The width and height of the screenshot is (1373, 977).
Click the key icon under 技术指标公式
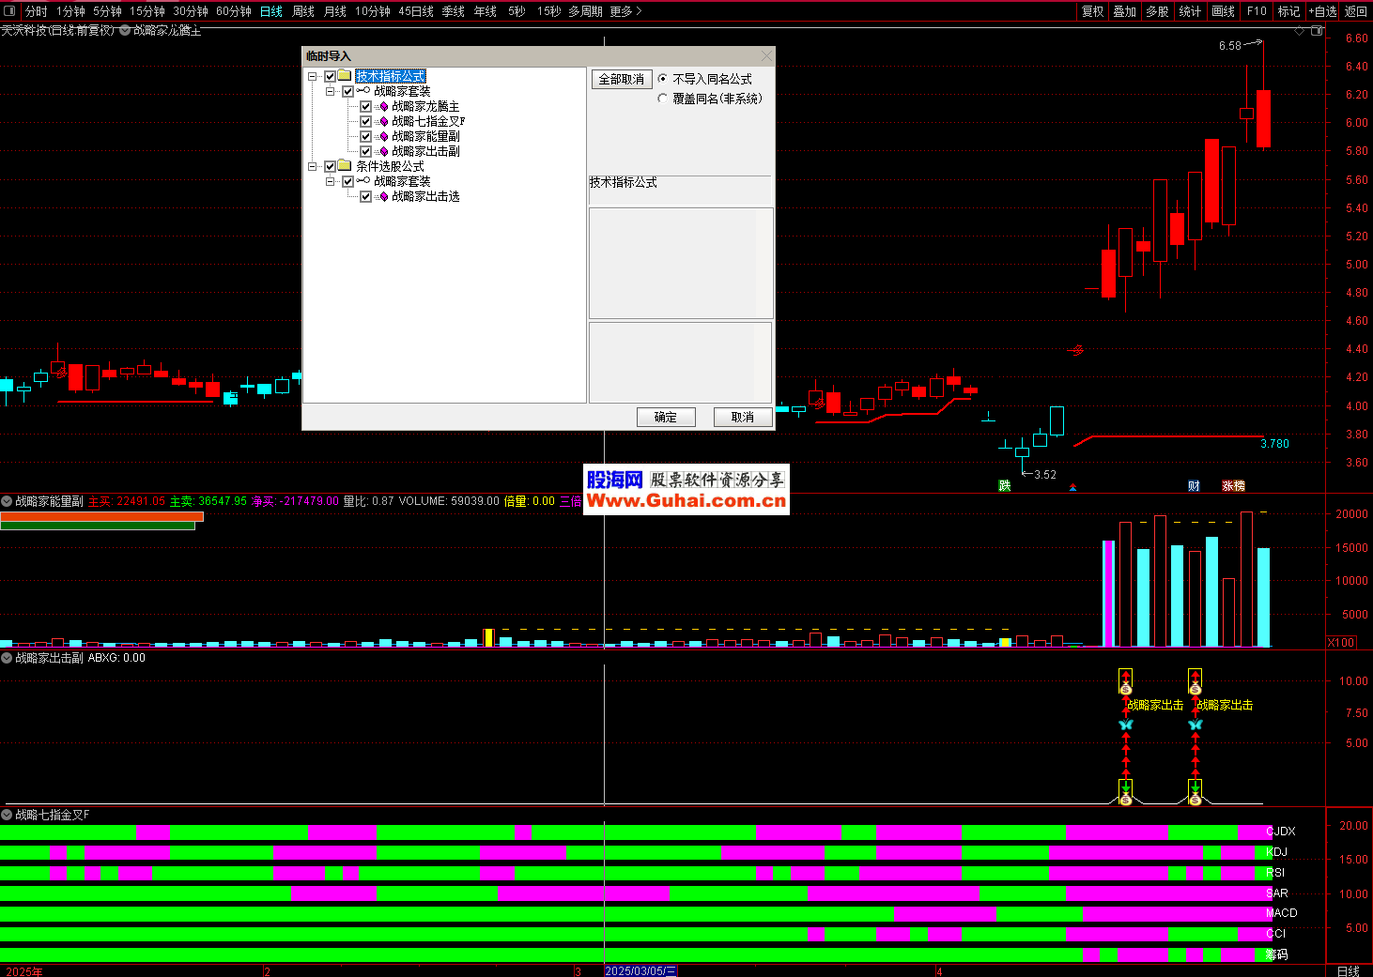tap(363, 91)
